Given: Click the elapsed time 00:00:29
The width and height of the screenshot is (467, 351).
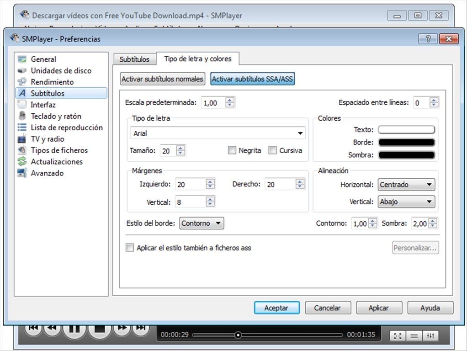Looking at the screenshot, I should pos(175,335).
